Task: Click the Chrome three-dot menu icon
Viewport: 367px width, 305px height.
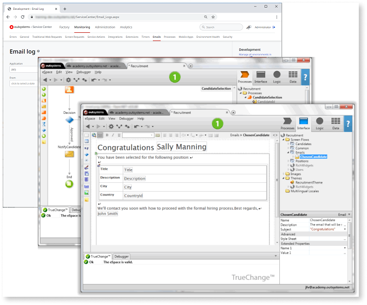Action: point(277,17)
